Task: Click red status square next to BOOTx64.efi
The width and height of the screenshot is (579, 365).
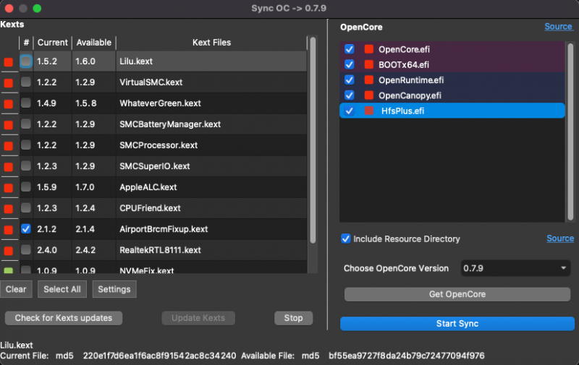Action: coord(368,64)
